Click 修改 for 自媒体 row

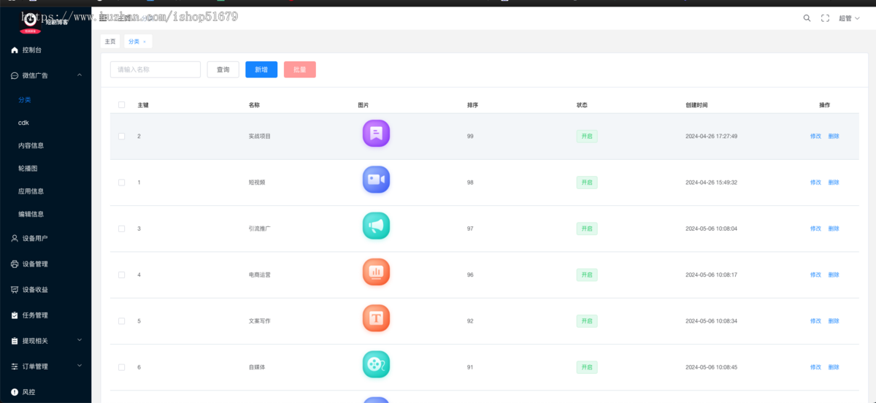815,367
